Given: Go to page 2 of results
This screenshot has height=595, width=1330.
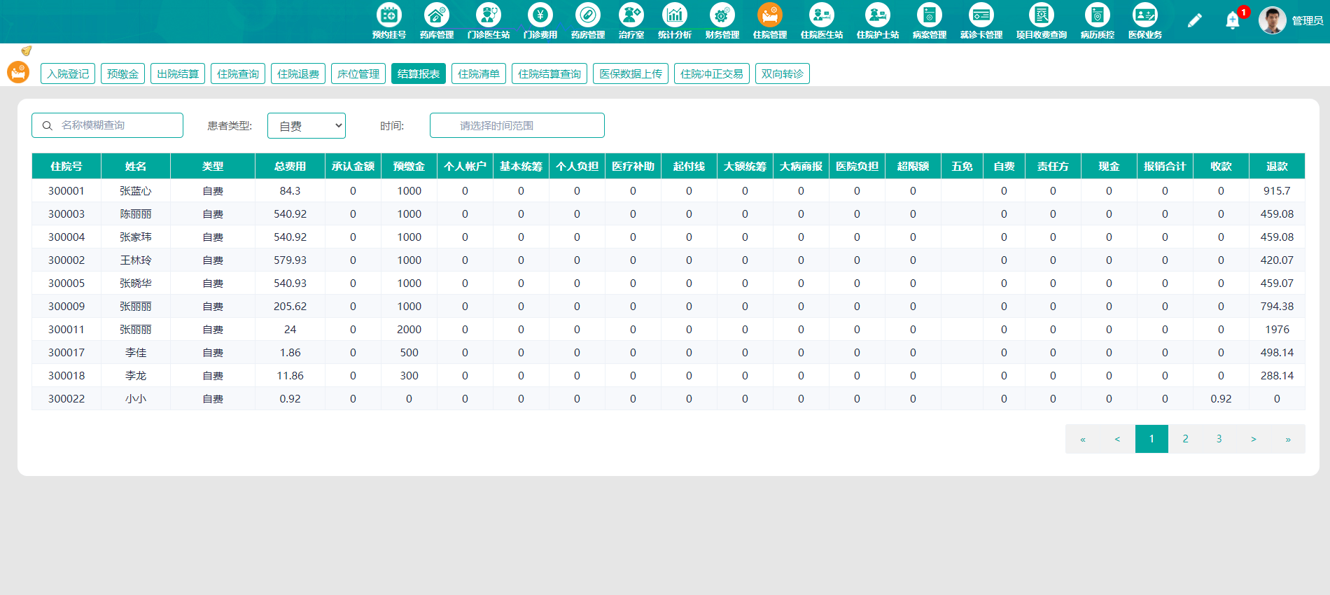Looking at the screenshot, I should [x=1185, y=439].
